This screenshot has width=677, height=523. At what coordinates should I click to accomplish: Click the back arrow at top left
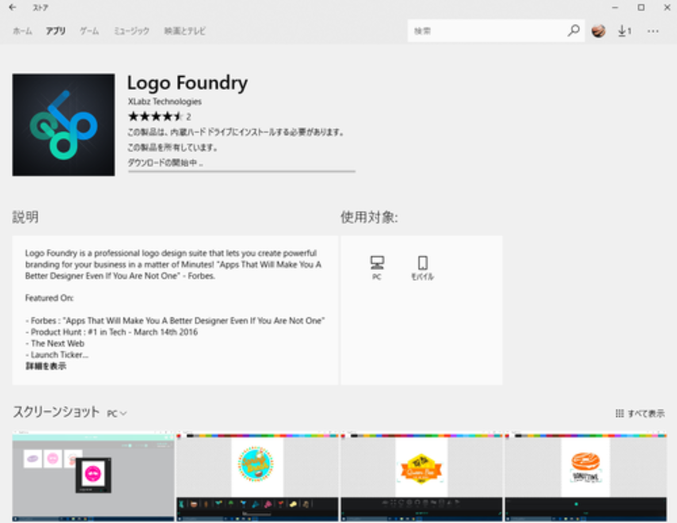pyautogui.click(x=12, y=8)
